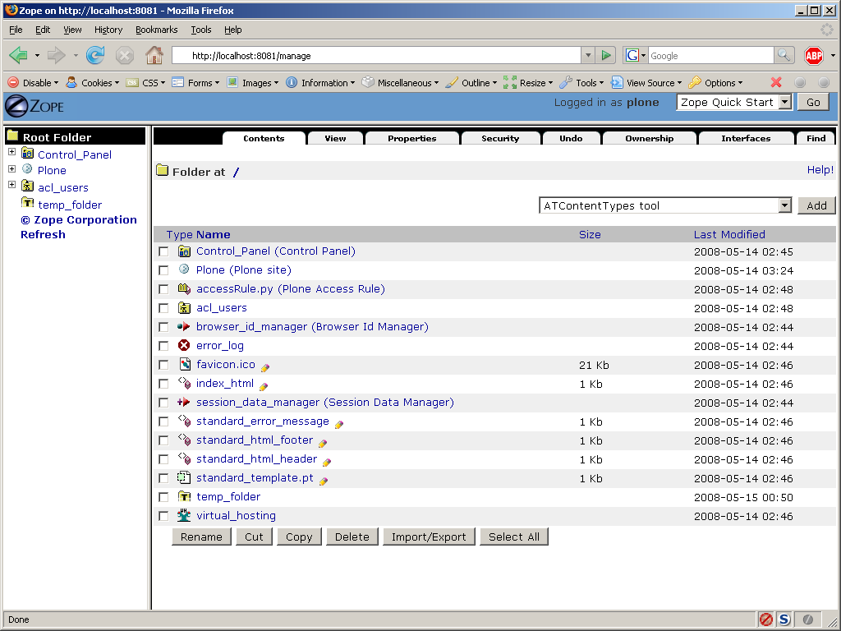Click the browser_id_manager icon
The image size is (841, 631).
[x=184, y=327]
